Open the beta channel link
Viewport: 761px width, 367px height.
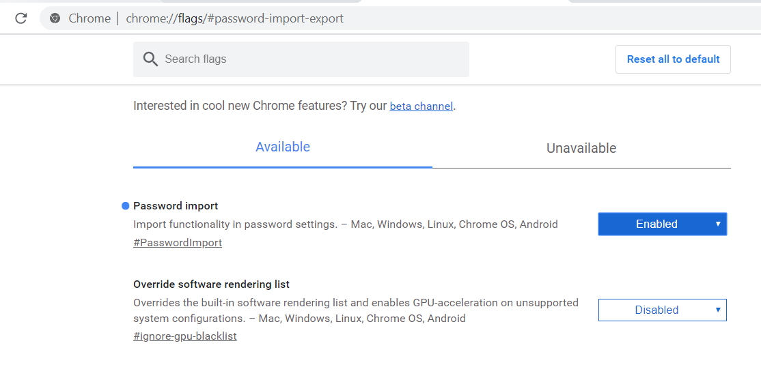coord(421,106)
